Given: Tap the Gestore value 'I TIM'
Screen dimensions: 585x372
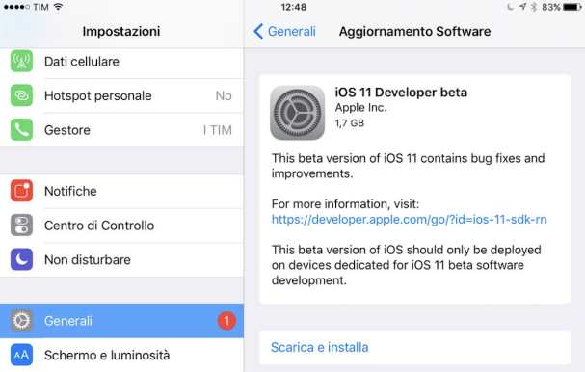Looking at the screenshot, I should (218, 130).
